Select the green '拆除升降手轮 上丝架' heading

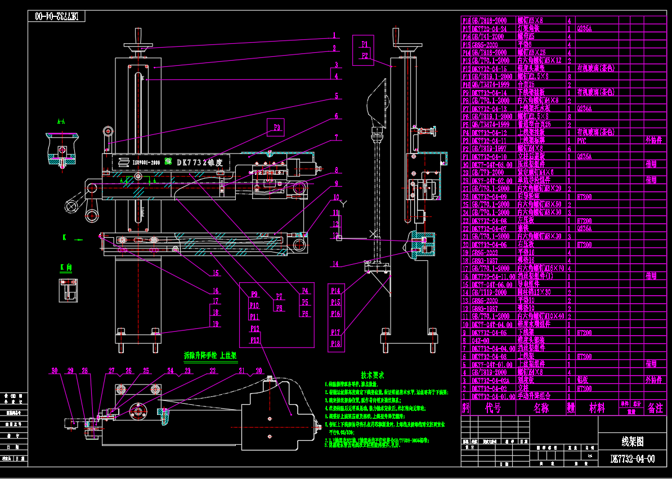point(210,355)
